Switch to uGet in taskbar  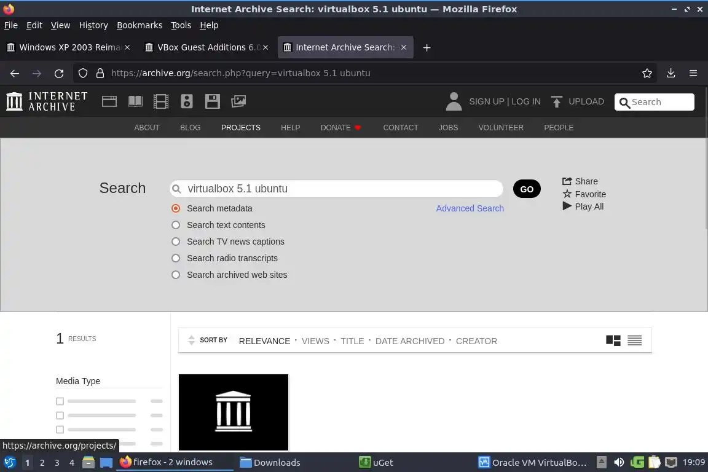[x=376, y=463]
